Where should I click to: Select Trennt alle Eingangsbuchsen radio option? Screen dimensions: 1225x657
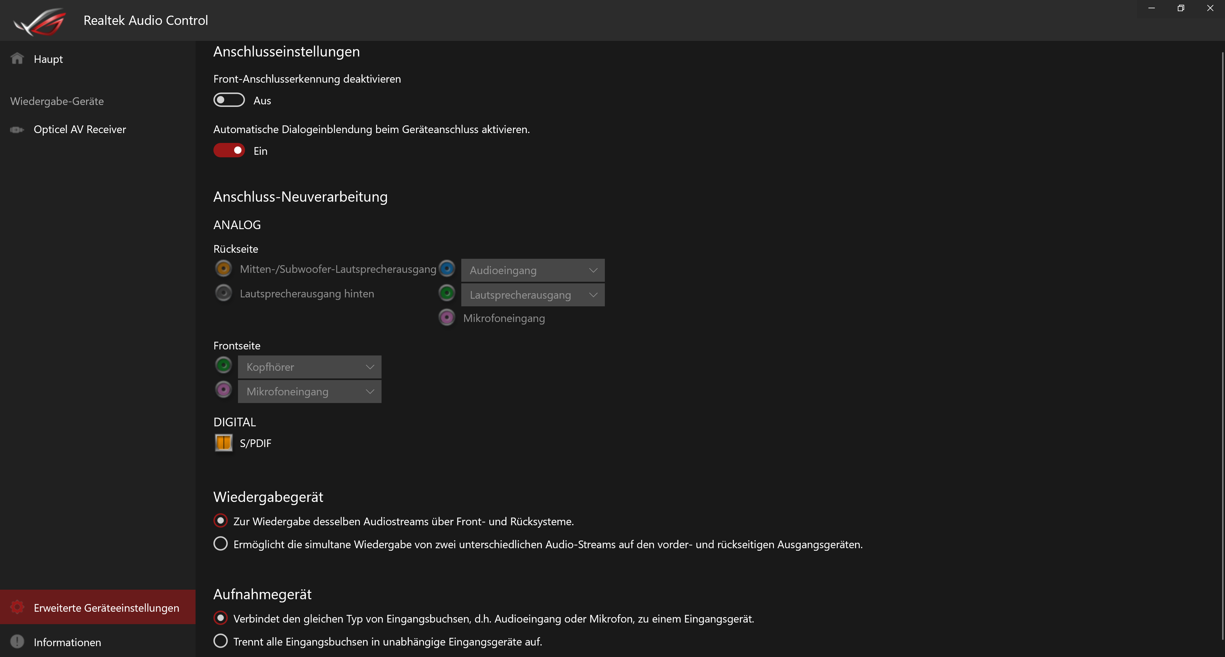pyautogui.click(x=220, y=641)
